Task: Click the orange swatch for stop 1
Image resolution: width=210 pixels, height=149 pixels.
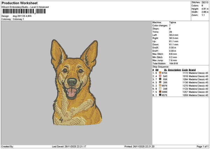Action: click(x=160, y=73)
